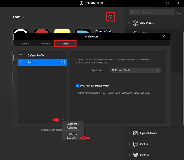The height and width of the screenshot is (160, 184).
Task: Toggle the actions list view icon
Action: pos(179,12)
